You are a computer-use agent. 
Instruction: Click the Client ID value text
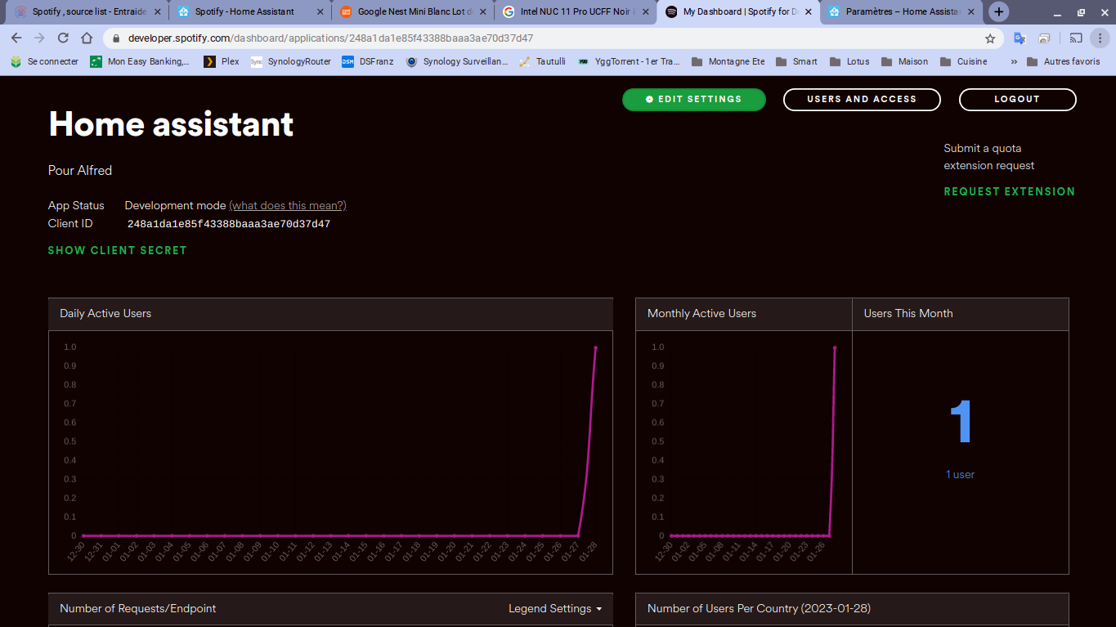229,224
